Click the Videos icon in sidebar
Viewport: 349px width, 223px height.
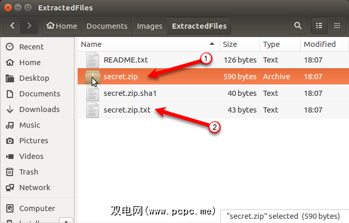click(9, 156)
